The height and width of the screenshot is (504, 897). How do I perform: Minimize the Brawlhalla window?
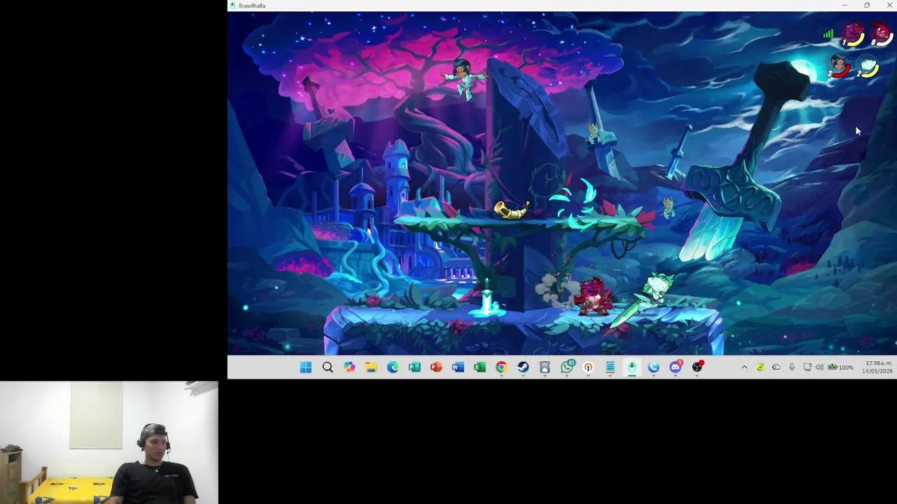click(844, 6)
